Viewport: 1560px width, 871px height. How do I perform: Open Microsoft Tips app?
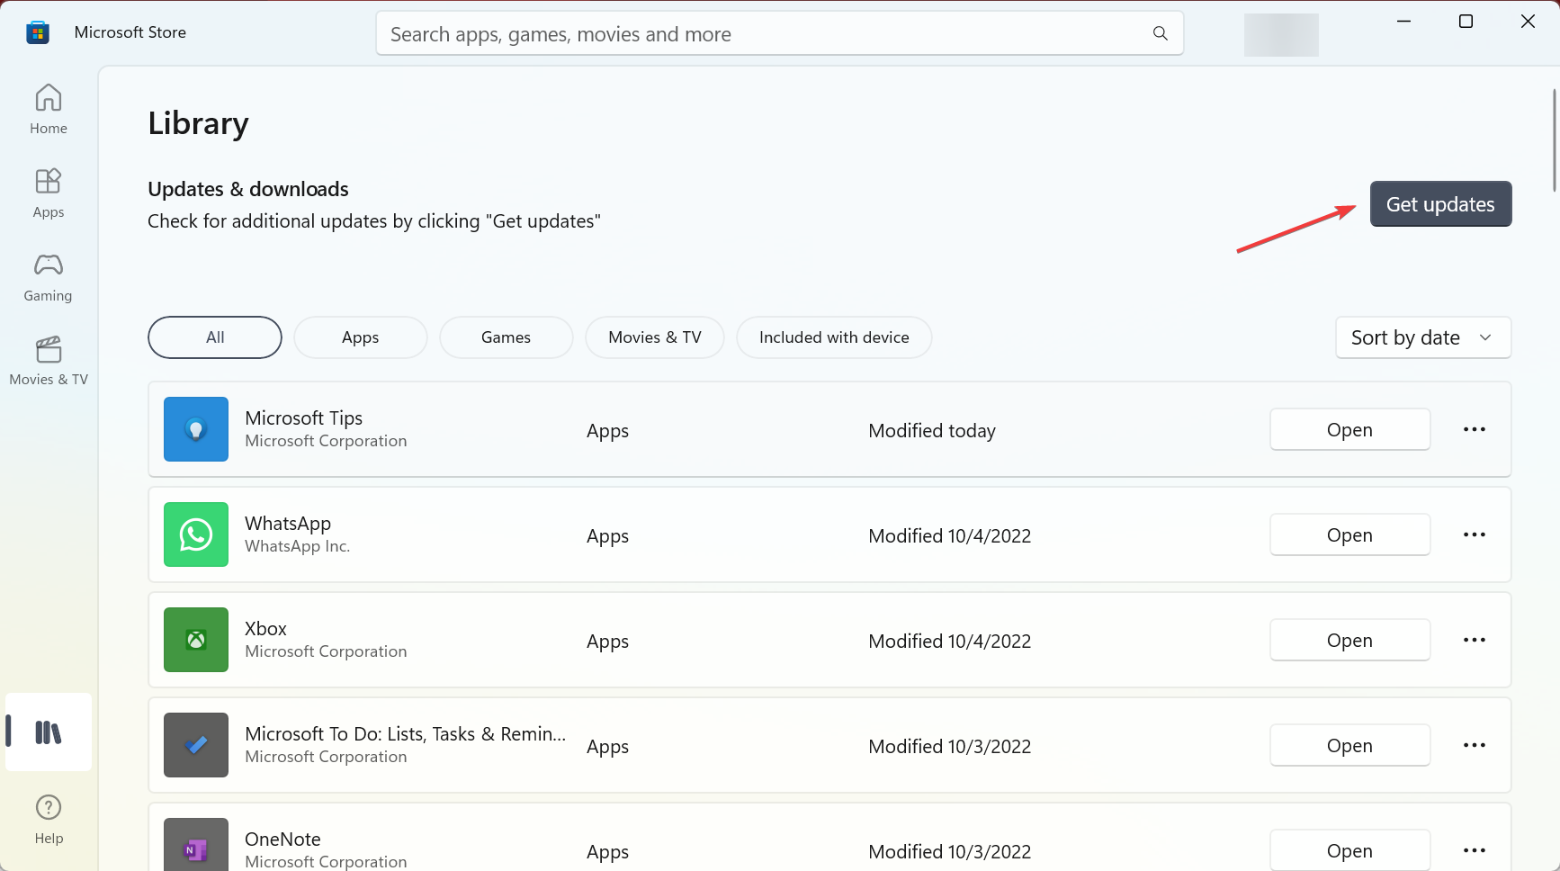[x=1349, y=429]
